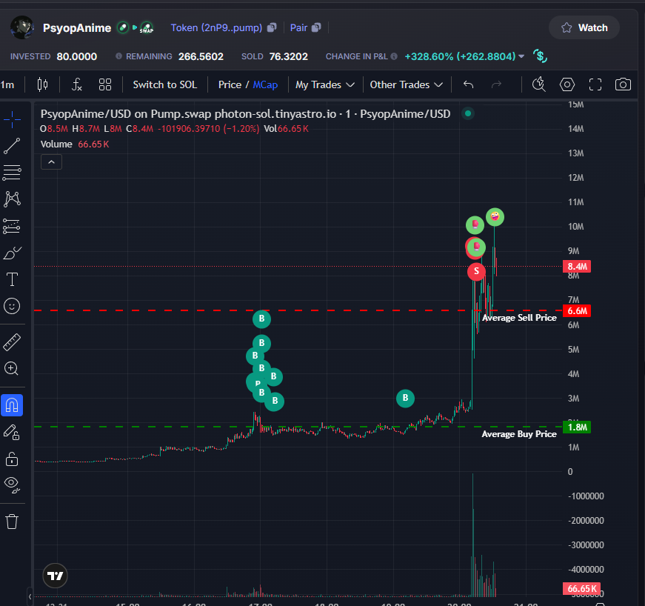Select the crosshair cursor tool
Viewport: 645px width, 606px height.
12,120
